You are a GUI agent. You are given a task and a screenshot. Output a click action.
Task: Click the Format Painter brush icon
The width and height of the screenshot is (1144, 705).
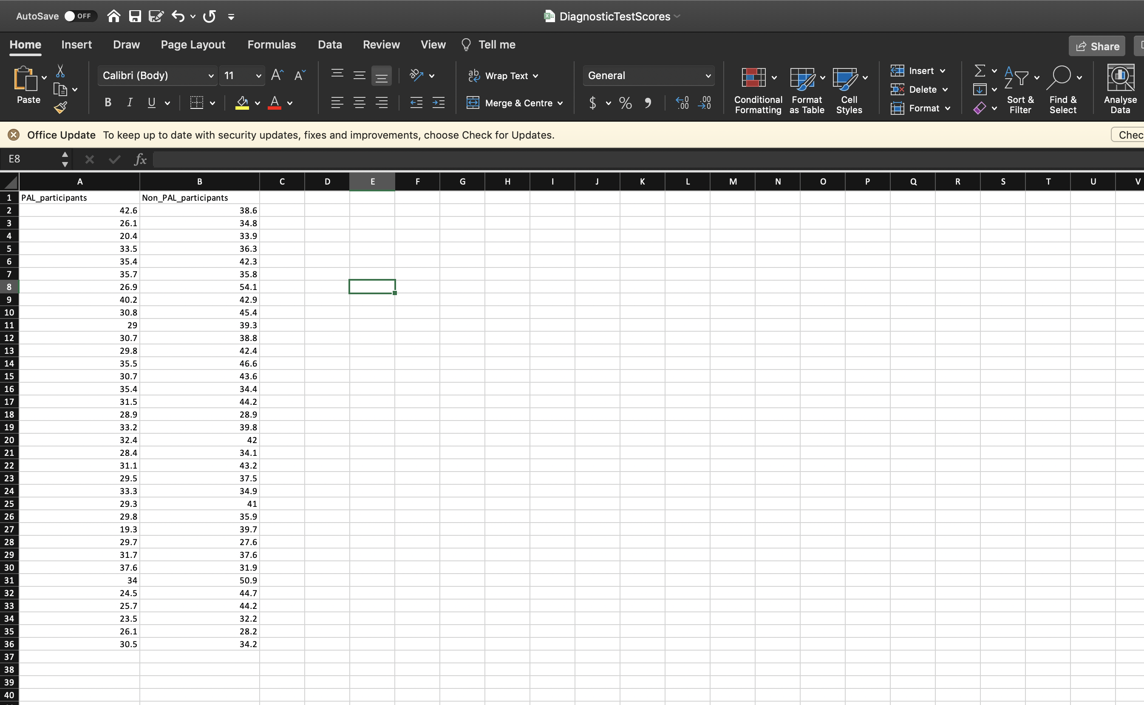click(61, 108)
